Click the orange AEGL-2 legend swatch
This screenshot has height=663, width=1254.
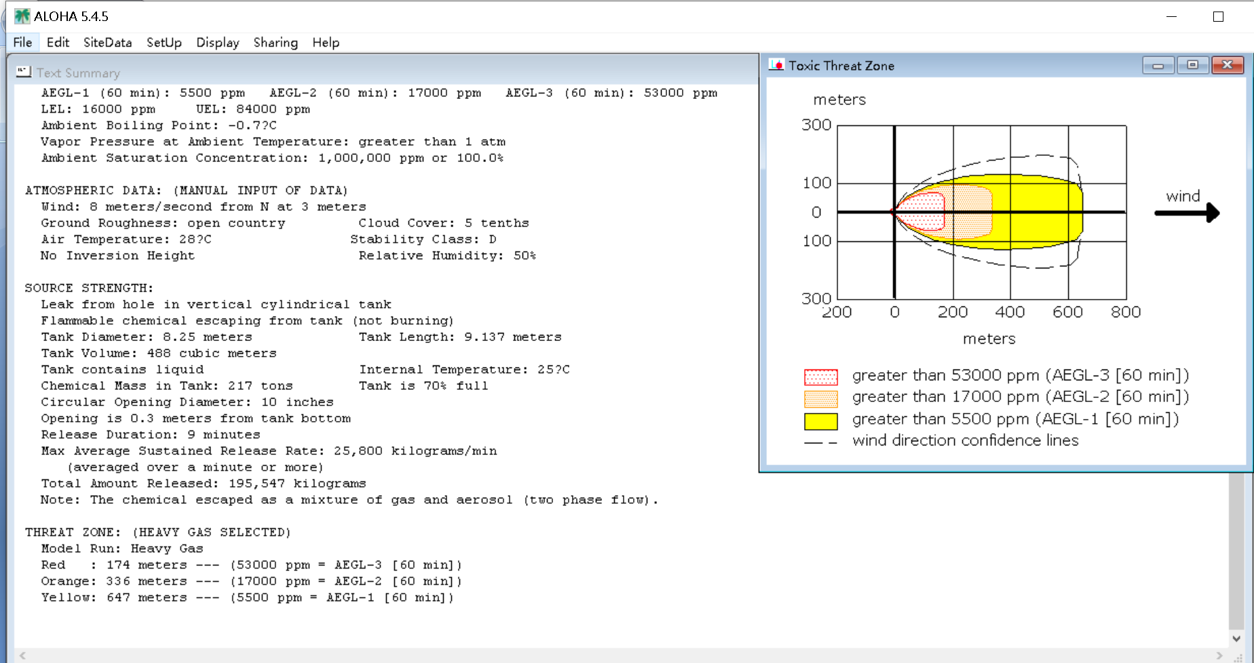[x=821, y=399]
